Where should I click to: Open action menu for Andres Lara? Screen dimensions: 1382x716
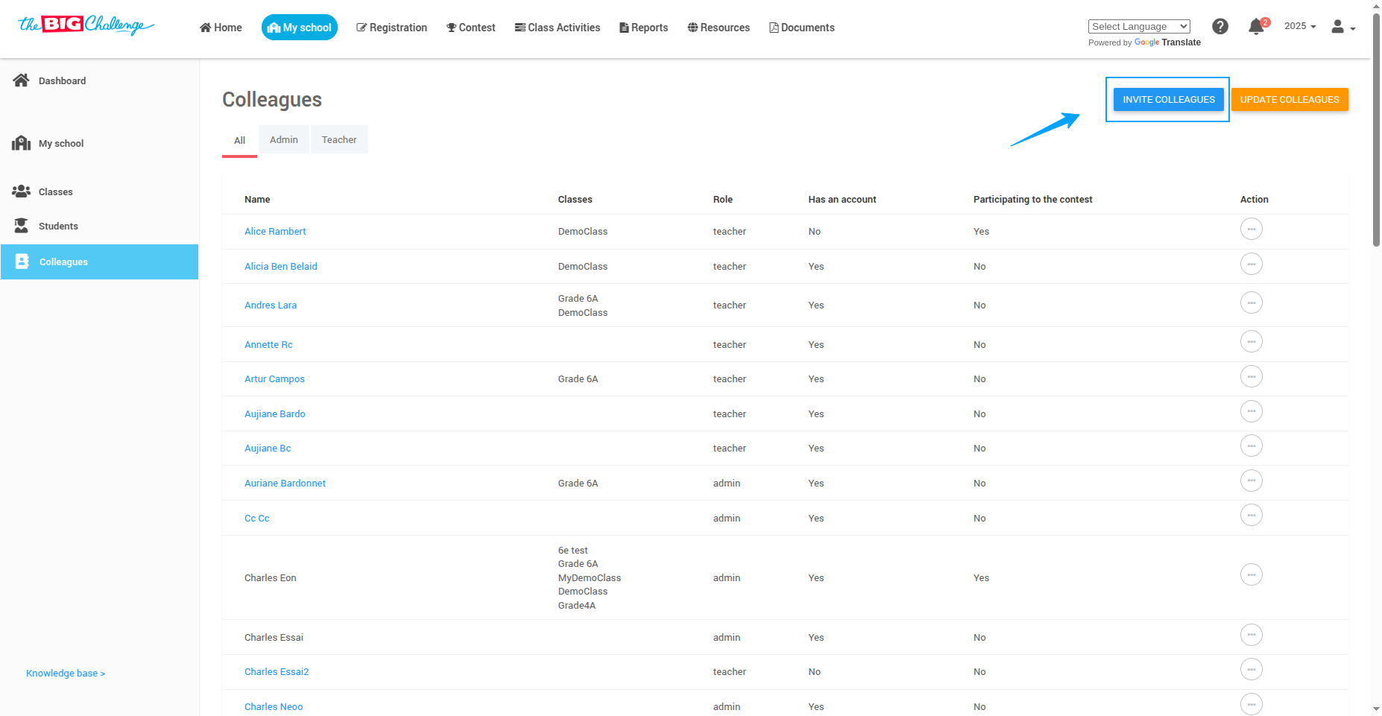(x=1252, y=302)
